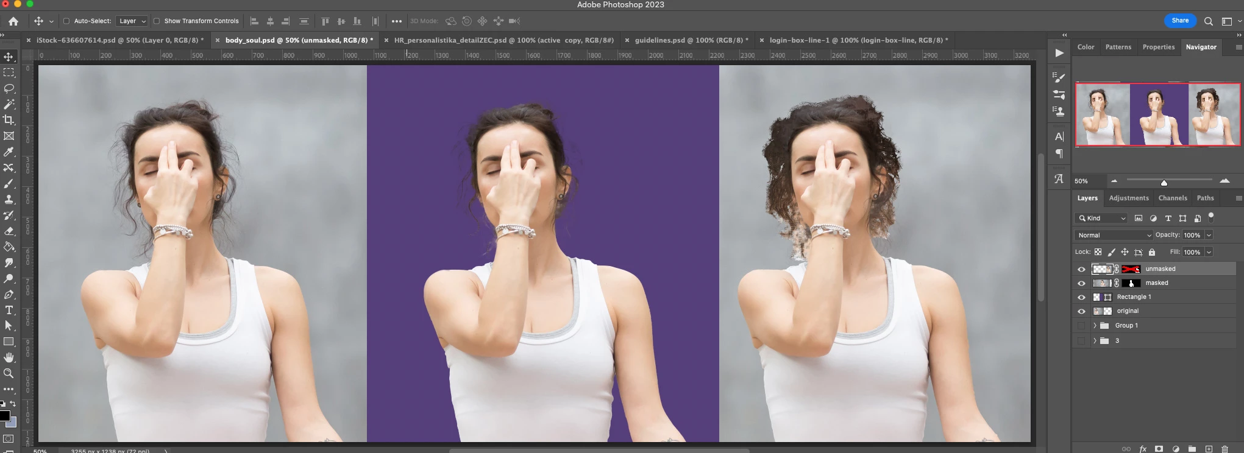Lock all with the padlock icon
Image resolution: width=1244 pixels, height=453 pixels.
coord(1151,252)
